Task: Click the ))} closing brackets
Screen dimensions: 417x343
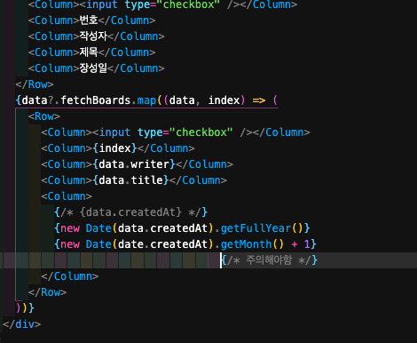Action: tap(25, 308)
